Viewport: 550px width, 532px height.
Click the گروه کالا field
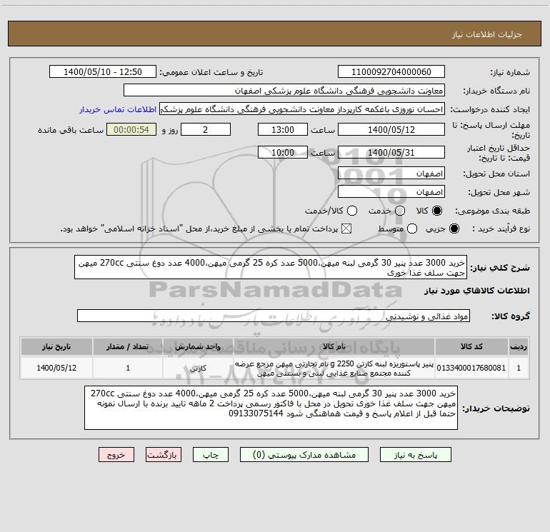274,316
